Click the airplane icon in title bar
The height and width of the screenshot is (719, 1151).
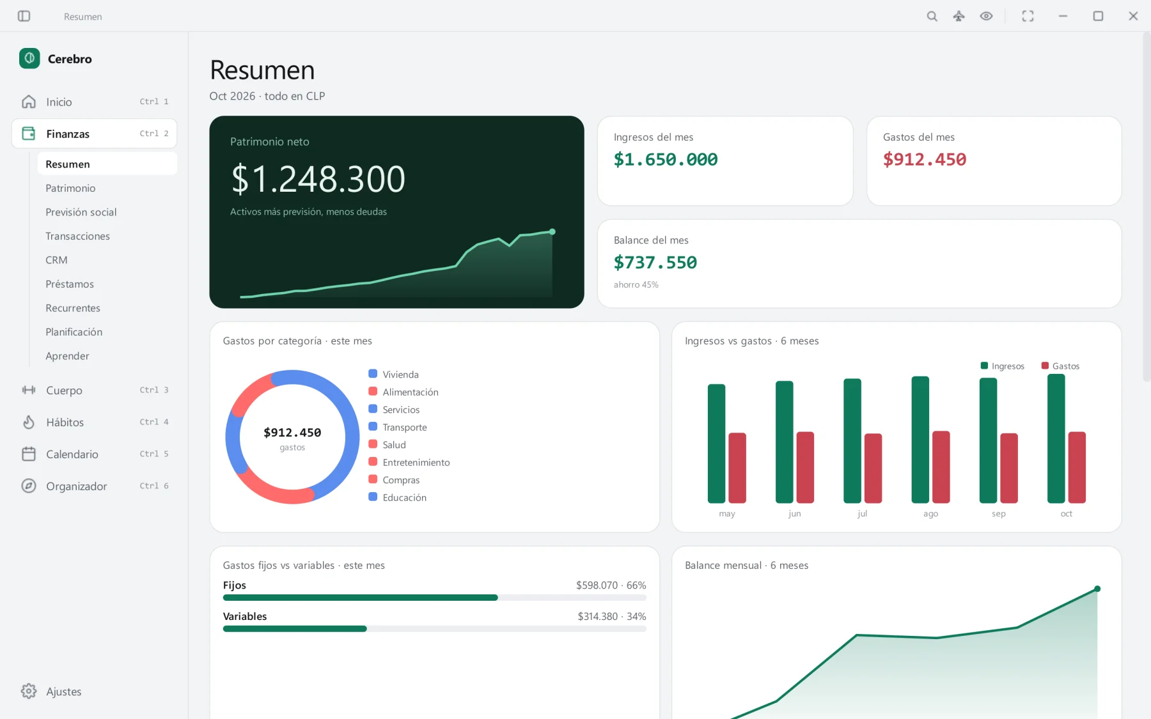[x=959, y=16]
